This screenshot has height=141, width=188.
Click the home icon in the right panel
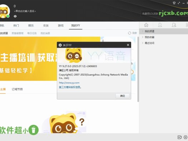click(146, 25)
